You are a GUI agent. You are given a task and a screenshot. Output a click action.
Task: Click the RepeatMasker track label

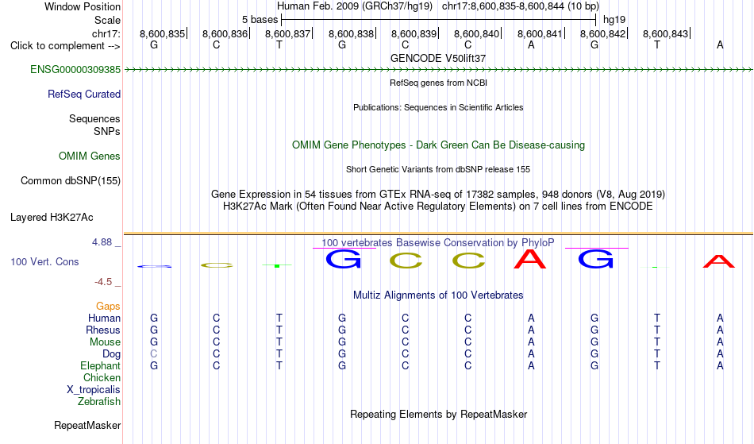point(87,425)
